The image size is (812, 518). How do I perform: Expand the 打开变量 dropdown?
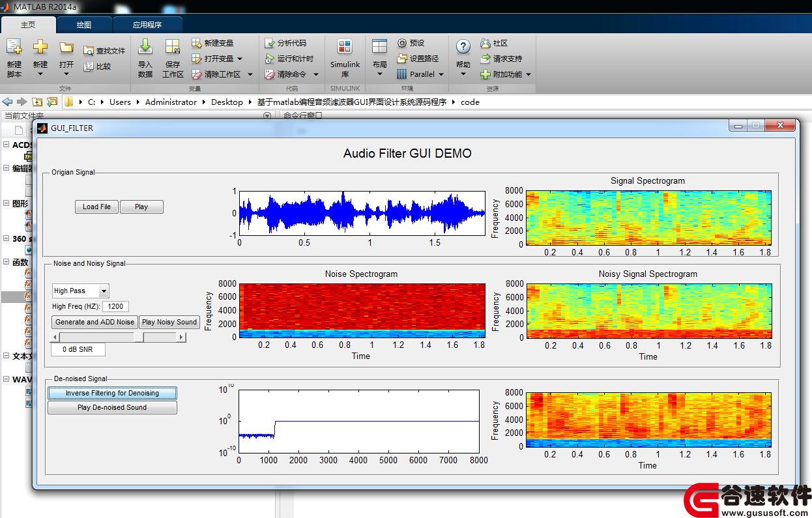click(x=240, y=59)
